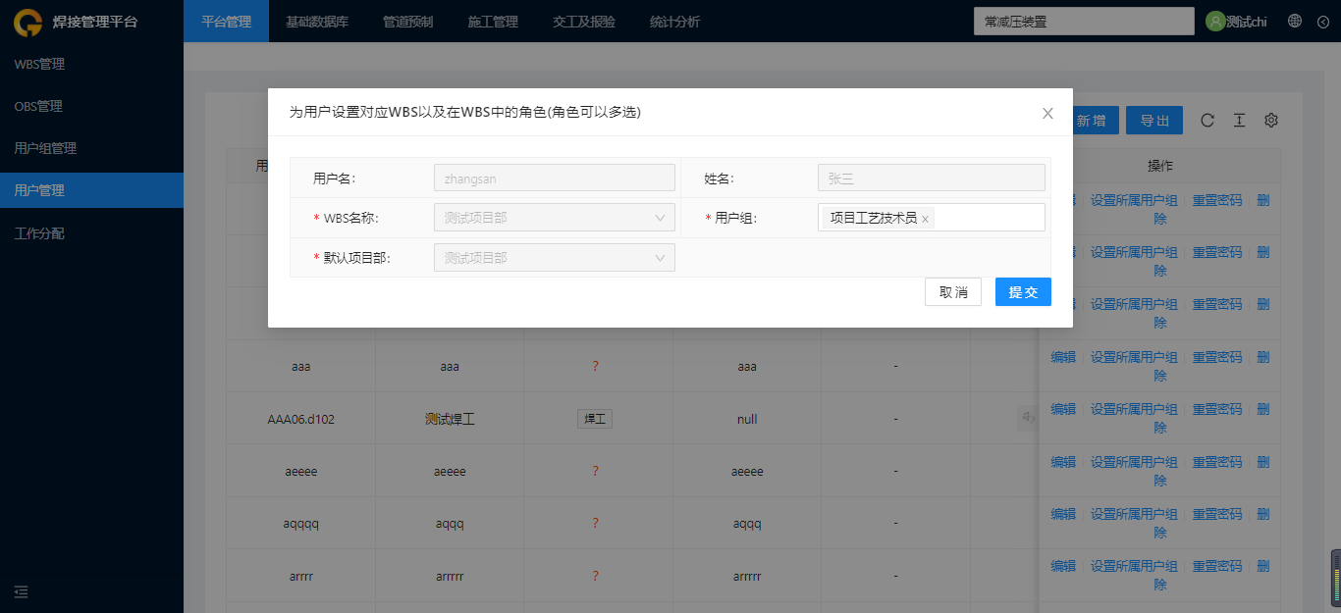Screen dimensions: 1341x613
Task: Click inside the 用户组 multi-select box
Action: pyautogui.click(x=932, y=218)
